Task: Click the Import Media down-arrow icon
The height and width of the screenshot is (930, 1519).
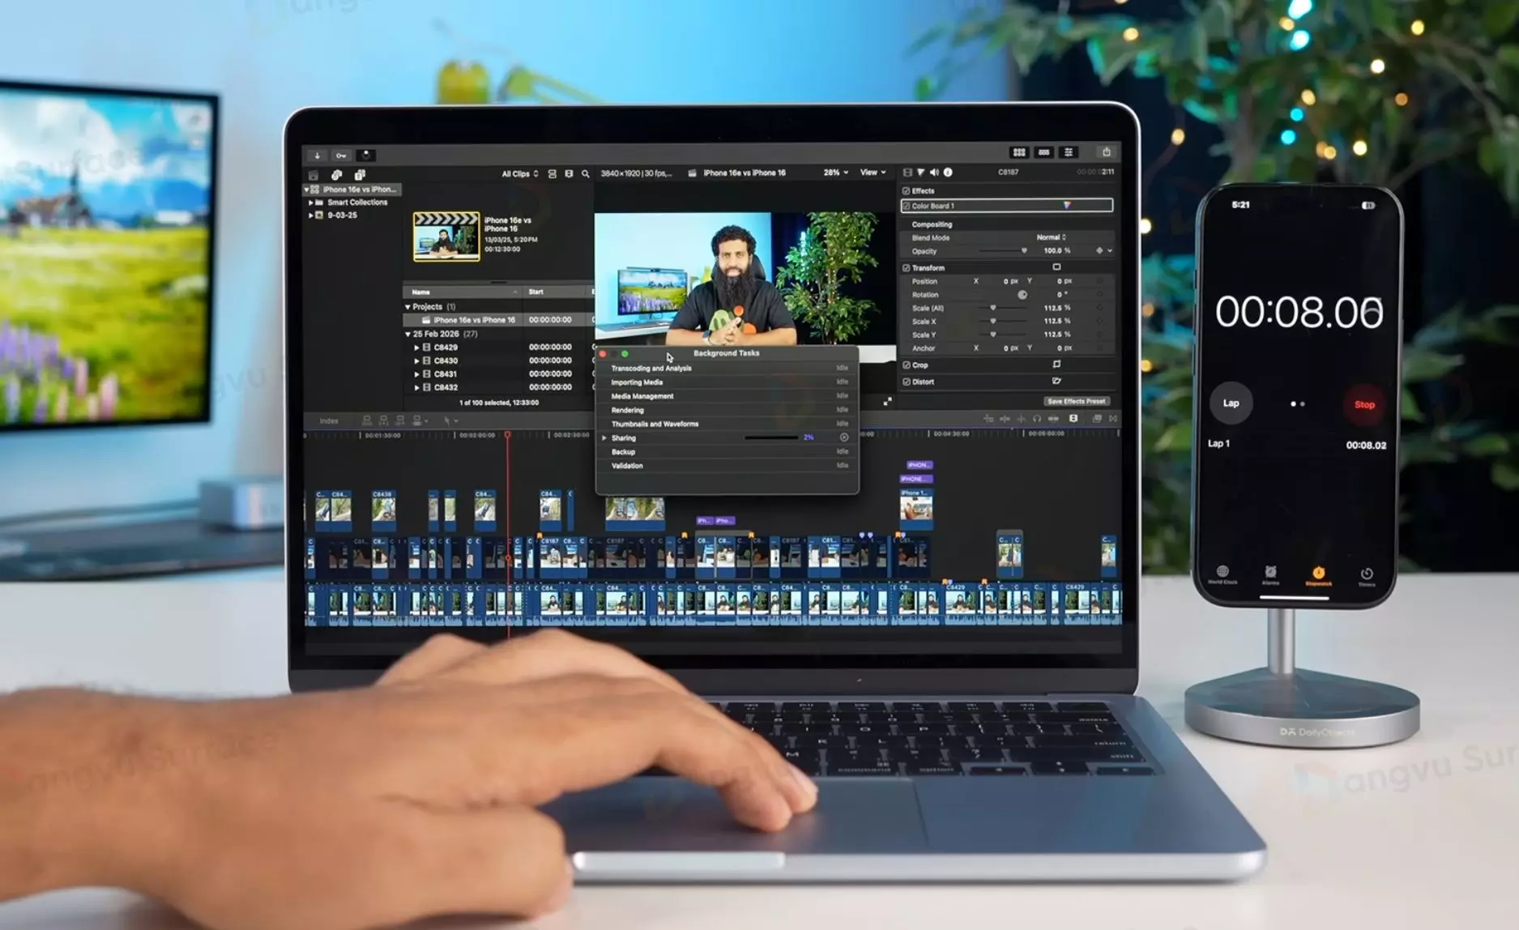Action: coord(318,155)
